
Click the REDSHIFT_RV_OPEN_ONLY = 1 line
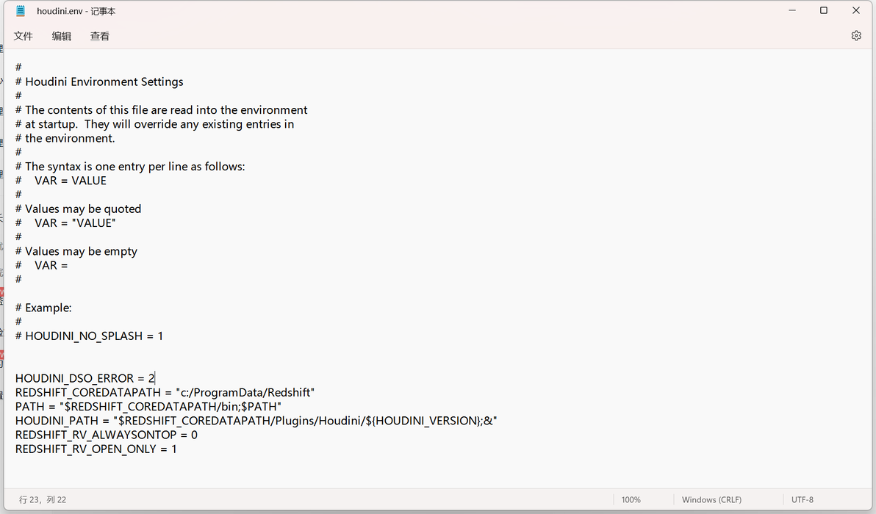96,449
